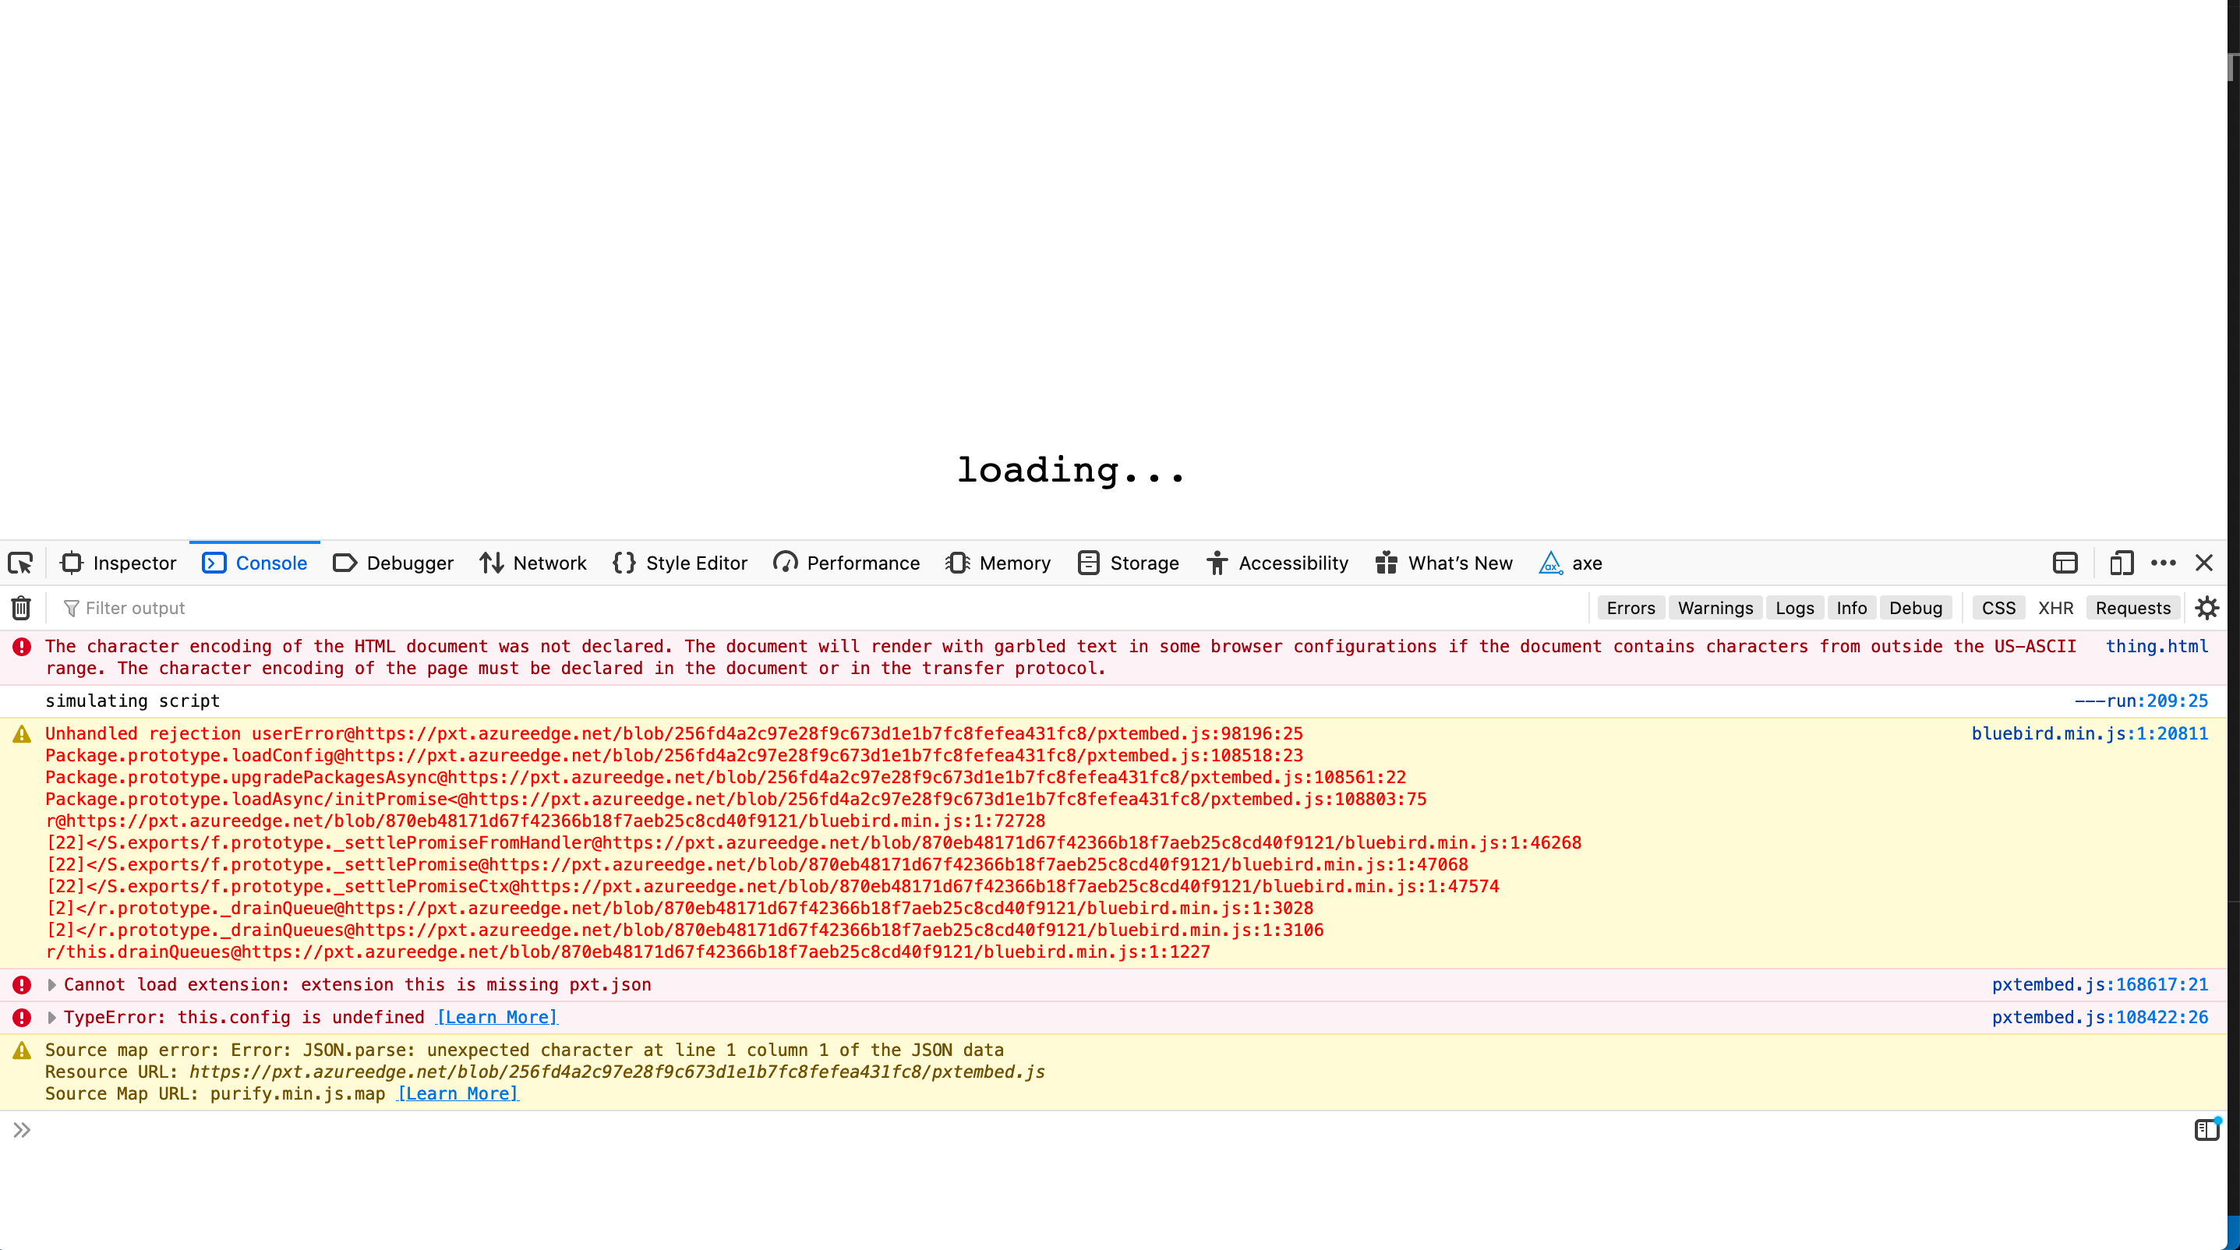Open the Performance tab
The width and height of the screenshot is (2240, 1250).
(846, 563)
